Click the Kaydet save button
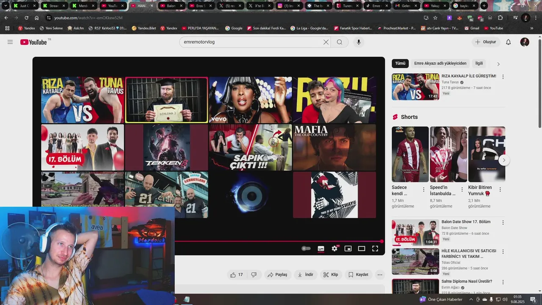 (x=358, y=274)
